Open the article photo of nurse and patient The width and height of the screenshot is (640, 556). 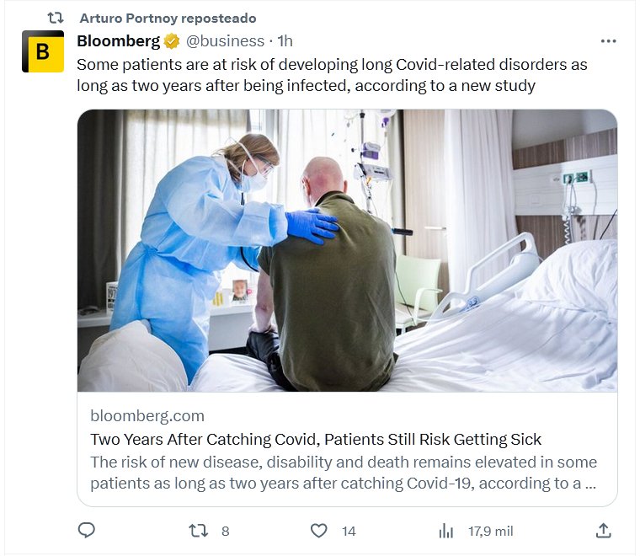pos(347,250)
